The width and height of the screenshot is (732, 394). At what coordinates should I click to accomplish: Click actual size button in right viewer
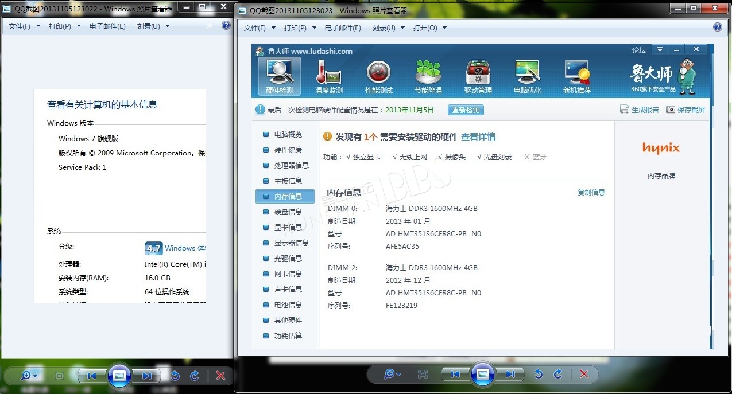[x=423, y=374]
